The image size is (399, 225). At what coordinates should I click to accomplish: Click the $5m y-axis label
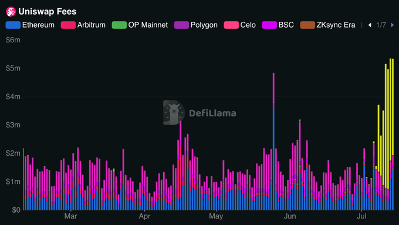[x=13, y=68]
